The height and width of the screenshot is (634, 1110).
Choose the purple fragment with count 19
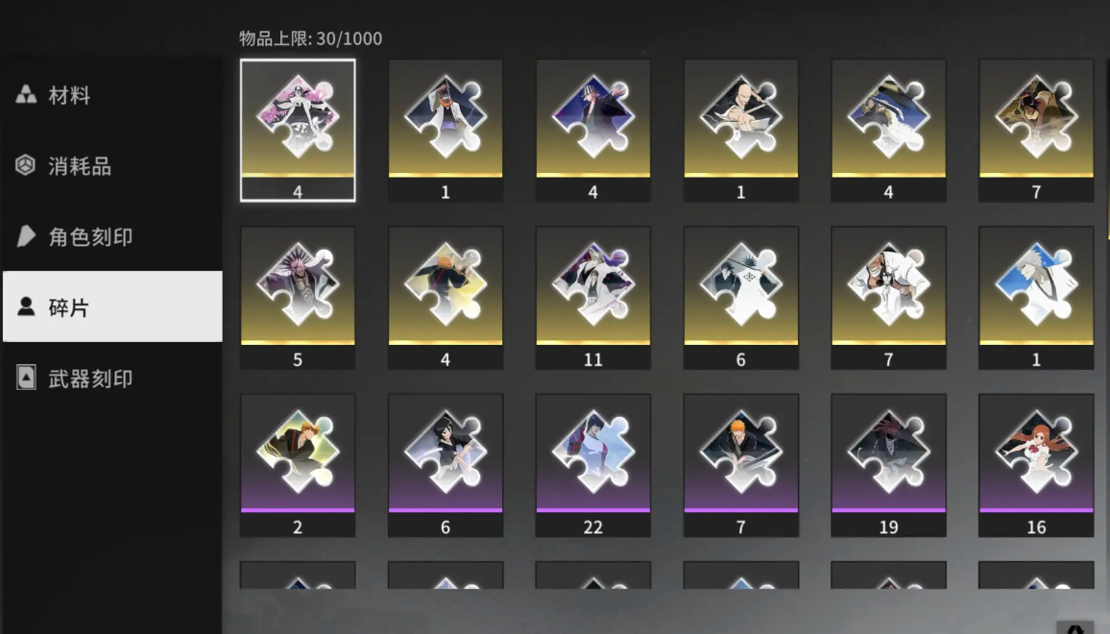tap(888, 465)
